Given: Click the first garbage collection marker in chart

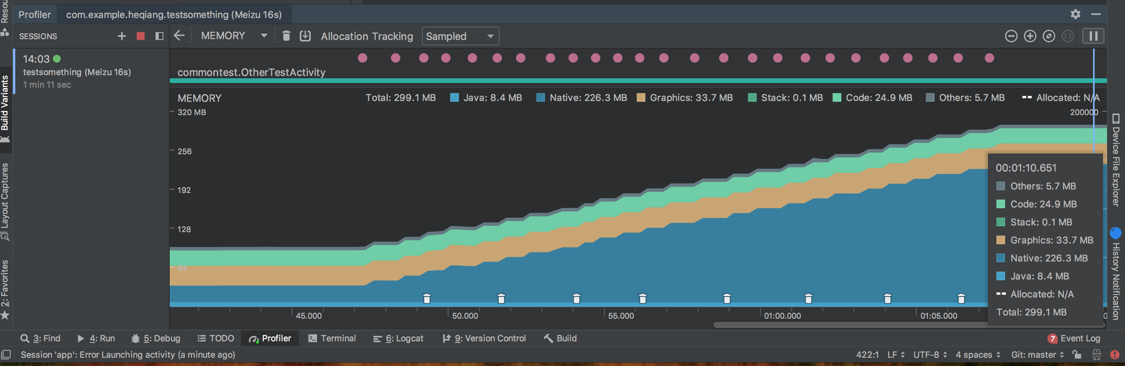Looking at the screenshot, I should pyautogui.click(x=427, y=298).
